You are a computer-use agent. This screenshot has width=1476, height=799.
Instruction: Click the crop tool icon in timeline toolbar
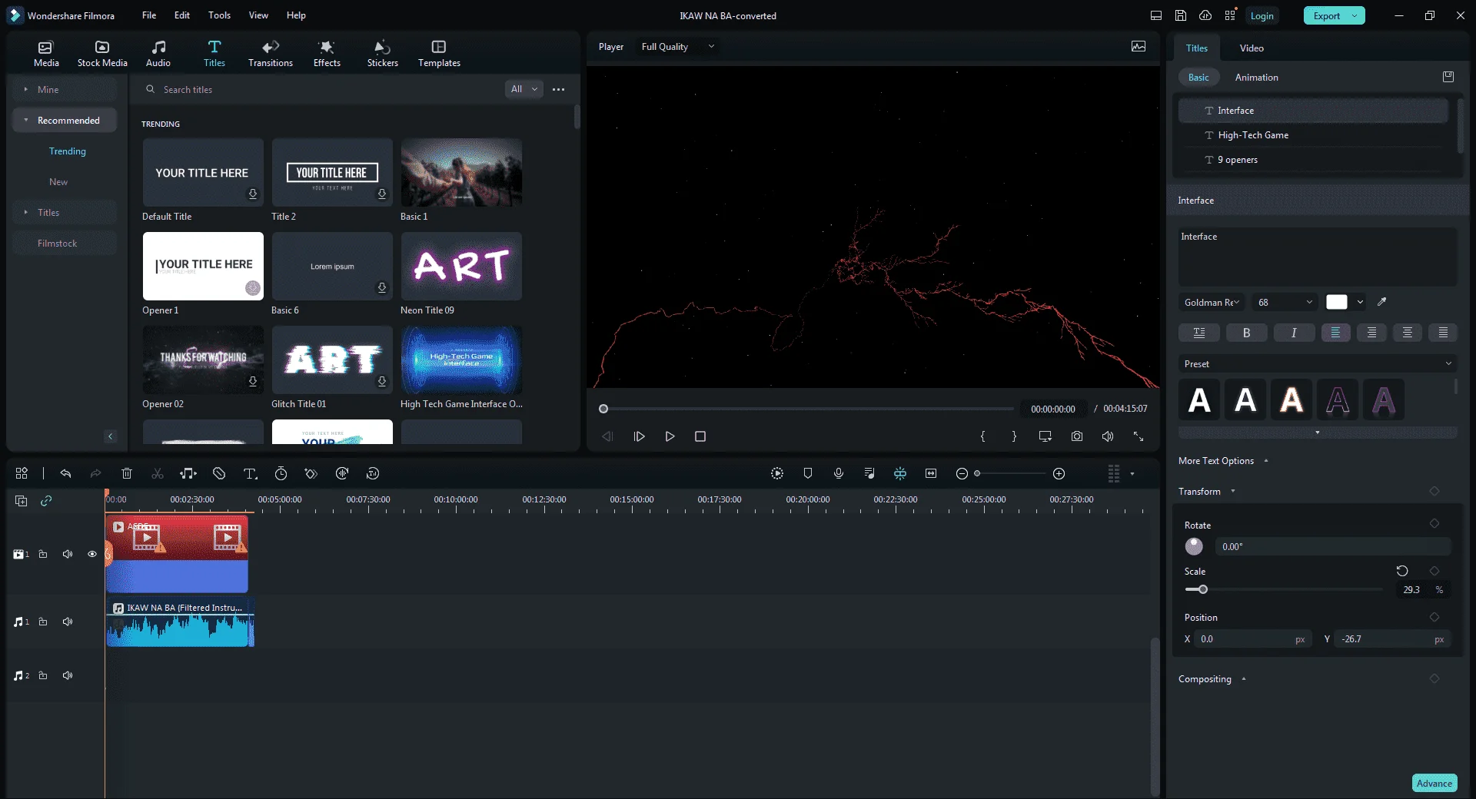pyautogui.click(x=219, y=473)
